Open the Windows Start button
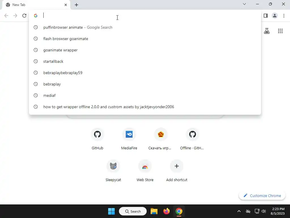290x218 pixels. click(x=111, y=211)
